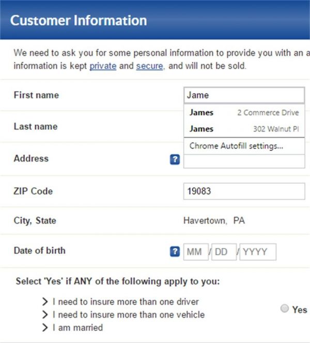Open Chrome Autofill settings

pyautogui.click(x=236, y=146)
